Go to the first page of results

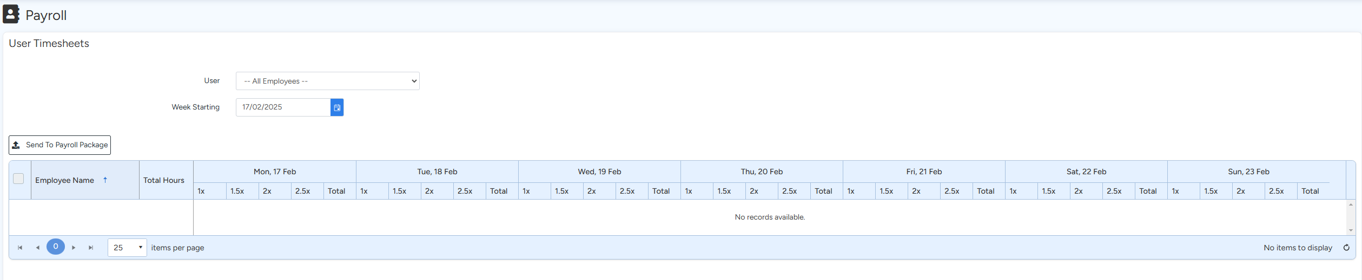pos(20,248)
